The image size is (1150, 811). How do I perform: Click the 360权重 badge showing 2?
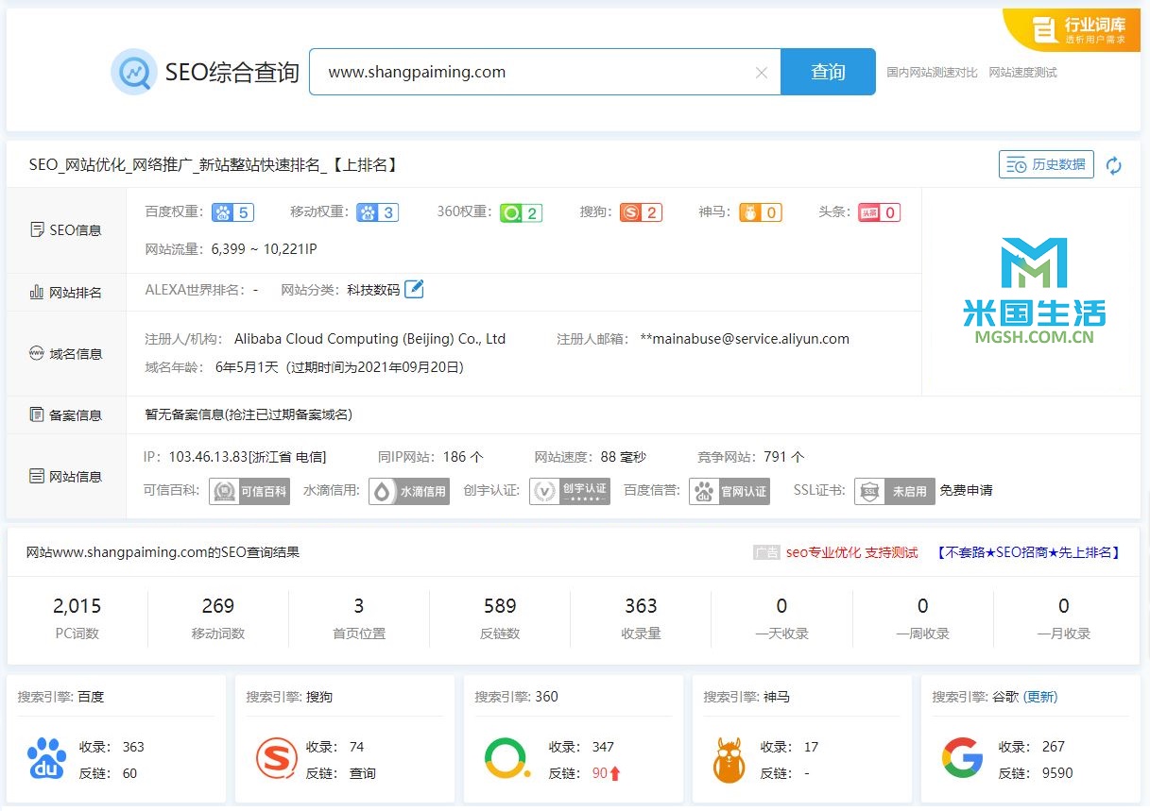521,212
